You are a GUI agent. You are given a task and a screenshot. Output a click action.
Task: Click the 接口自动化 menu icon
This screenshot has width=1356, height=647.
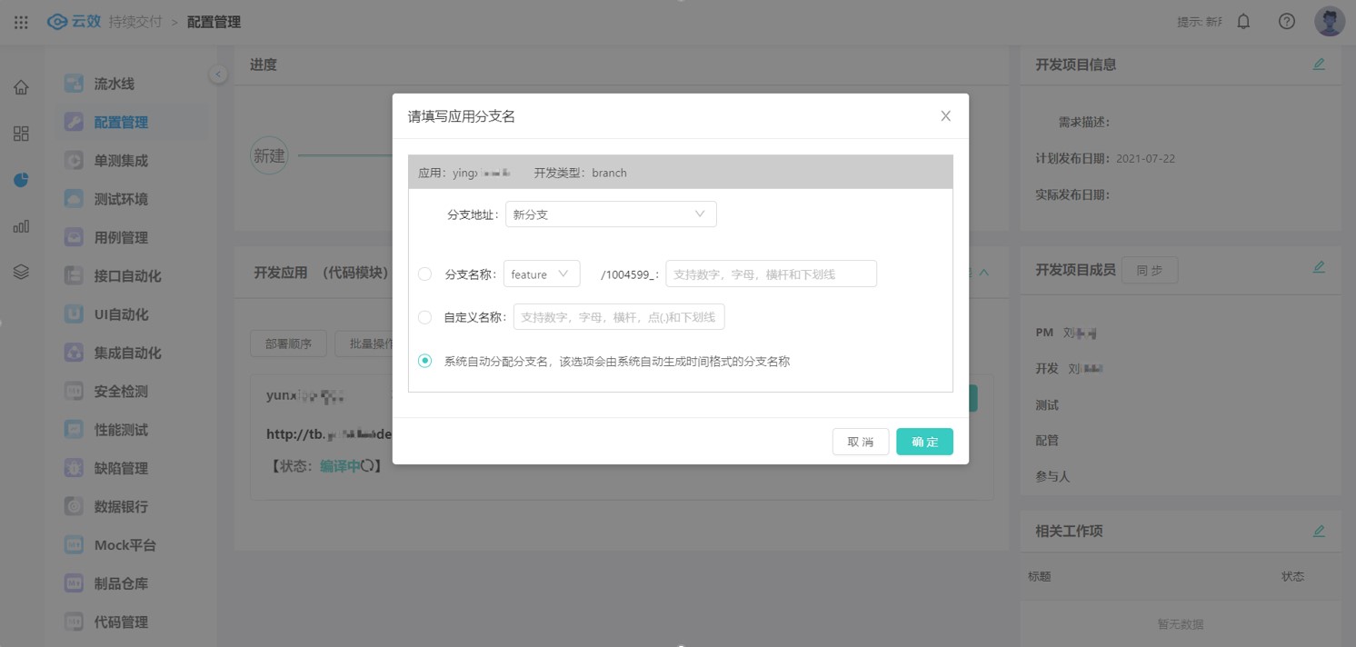(x=74, y=275)
